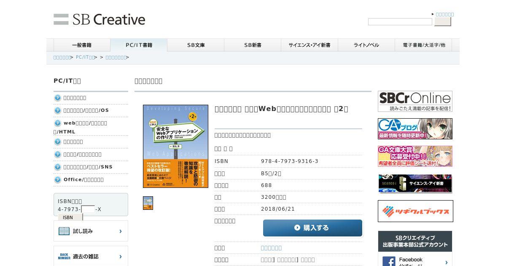Screen dimensions: 506x266
Task: Click the Facebook icon in sidebar
Action: (389, 261)
